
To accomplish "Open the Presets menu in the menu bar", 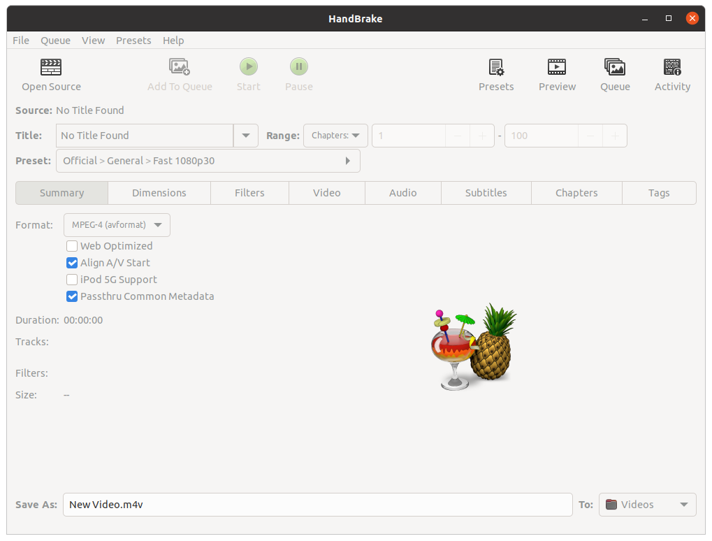I will click(133, 41).
